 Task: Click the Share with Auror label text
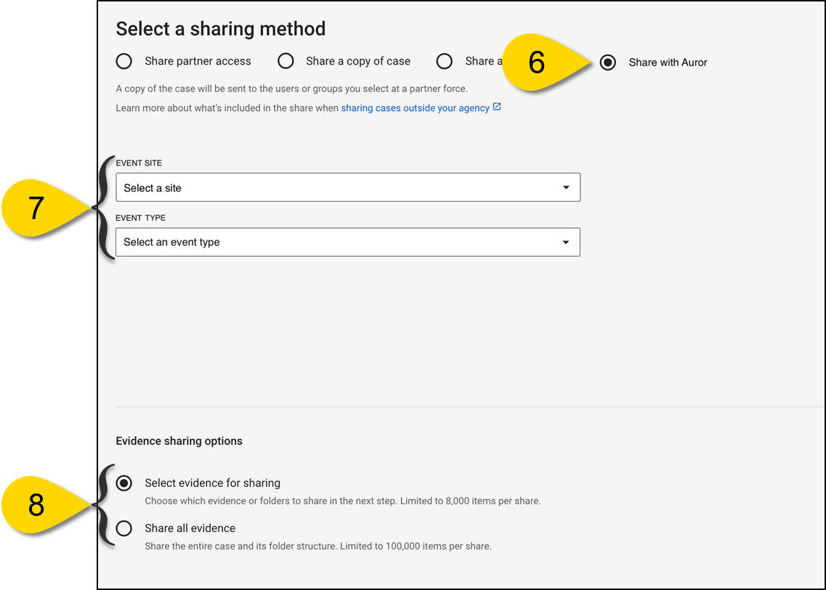pyautogui.click(x=668, y=62)
